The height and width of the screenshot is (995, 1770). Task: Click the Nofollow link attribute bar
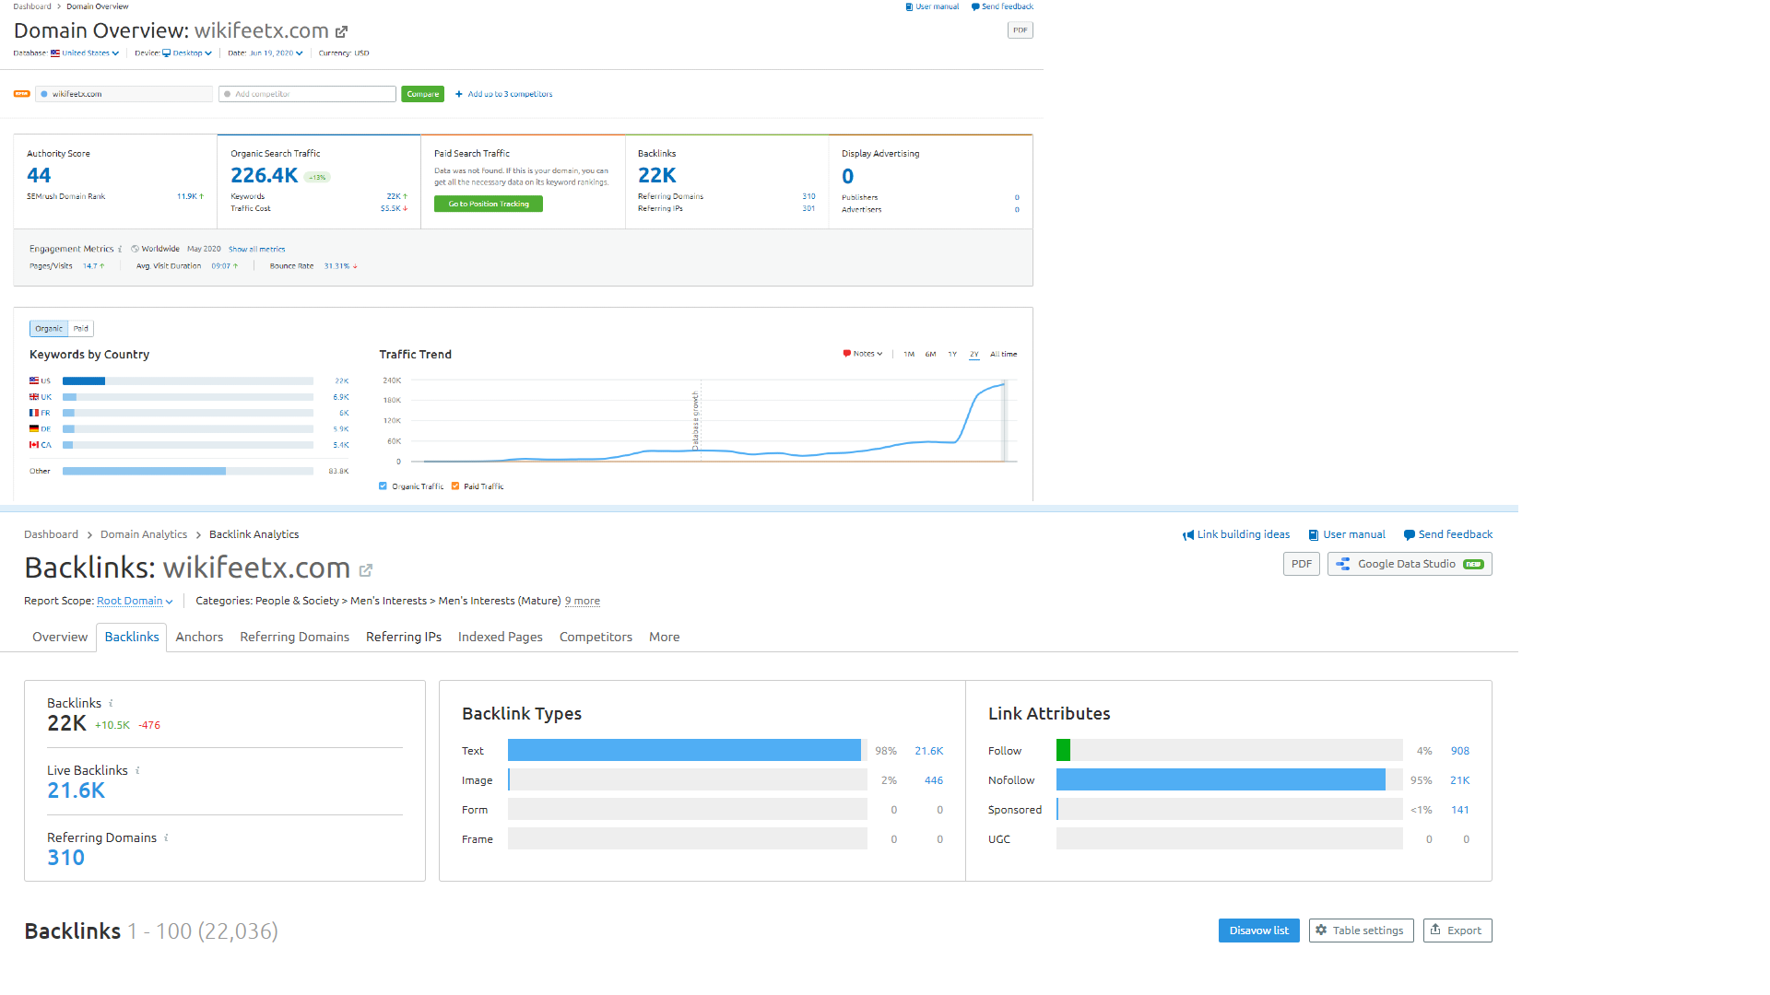coord(1230,780)
